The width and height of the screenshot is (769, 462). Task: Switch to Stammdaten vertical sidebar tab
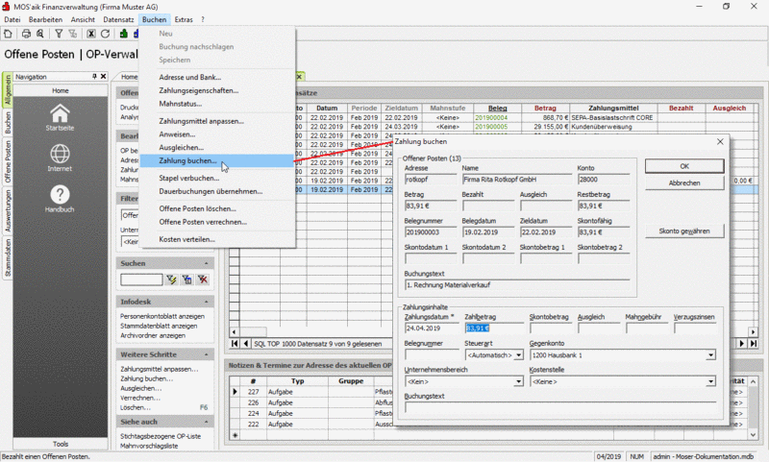(x=8, y=257)
